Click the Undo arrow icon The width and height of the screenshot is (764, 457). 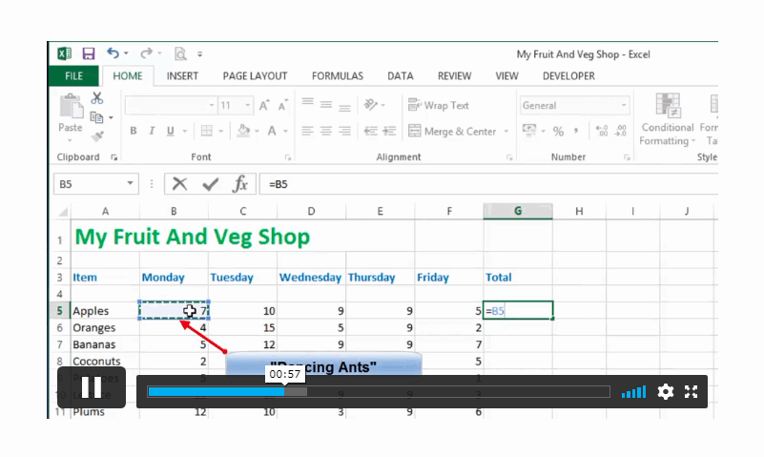pyautogui.click(x=114, y=53)
